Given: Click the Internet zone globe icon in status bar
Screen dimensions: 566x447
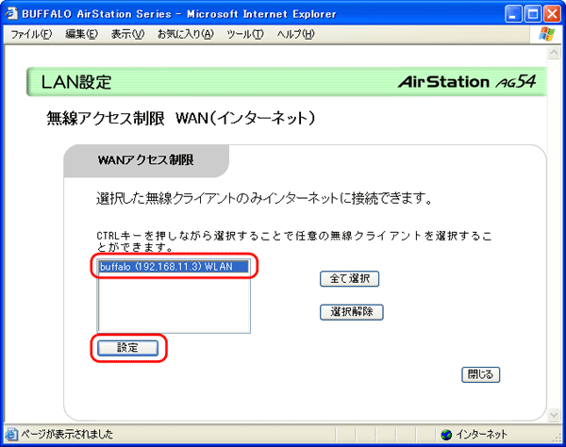Looking at the screenshot, I should tap(445, 435).
